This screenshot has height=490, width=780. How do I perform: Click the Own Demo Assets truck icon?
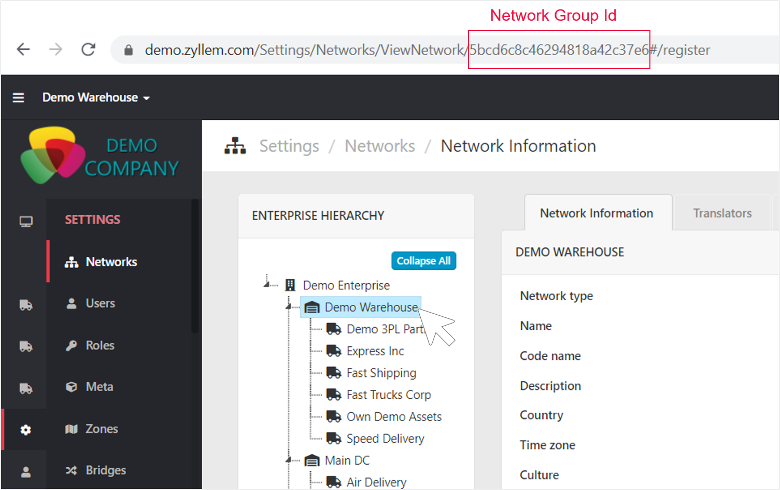point(334,416)
